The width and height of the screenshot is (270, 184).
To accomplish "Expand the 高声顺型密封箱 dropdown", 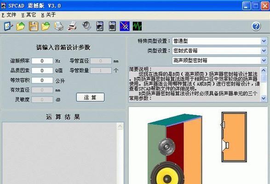I will [220, 60].
